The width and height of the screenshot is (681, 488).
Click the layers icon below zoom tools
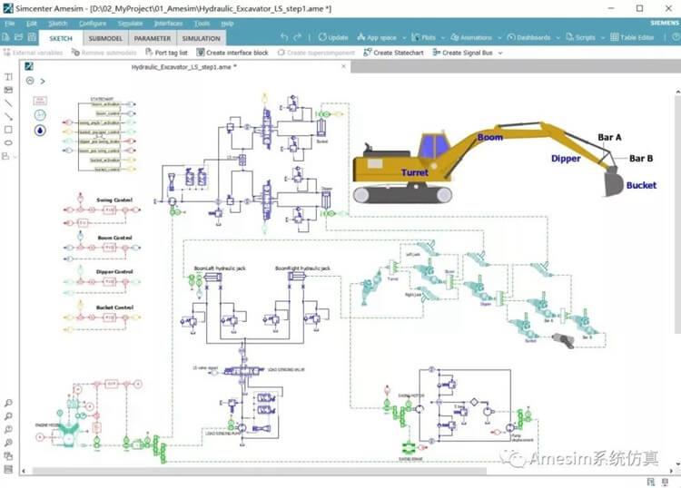point(8,456)
